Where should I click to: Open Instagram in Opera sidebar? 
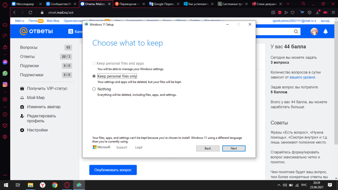(5, 84)
